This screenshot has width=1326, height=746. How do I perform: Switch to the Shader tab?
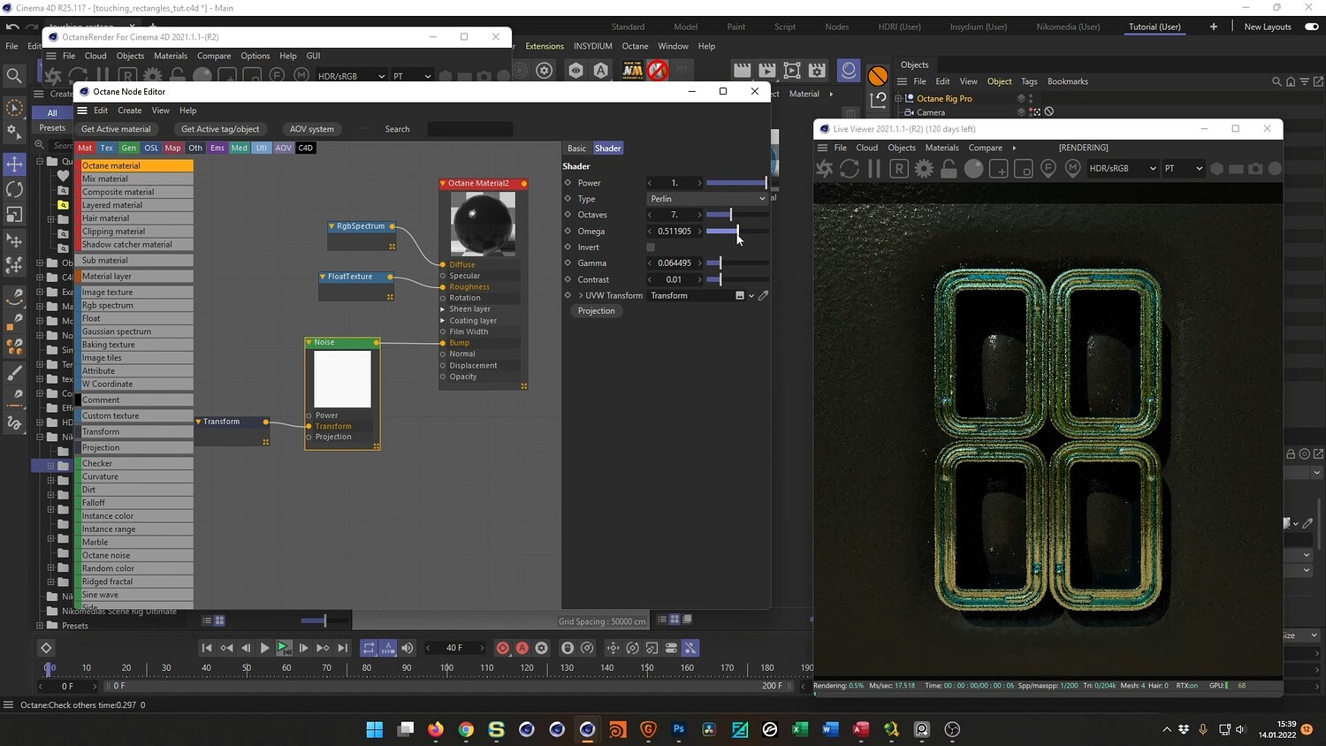[607, 148]
